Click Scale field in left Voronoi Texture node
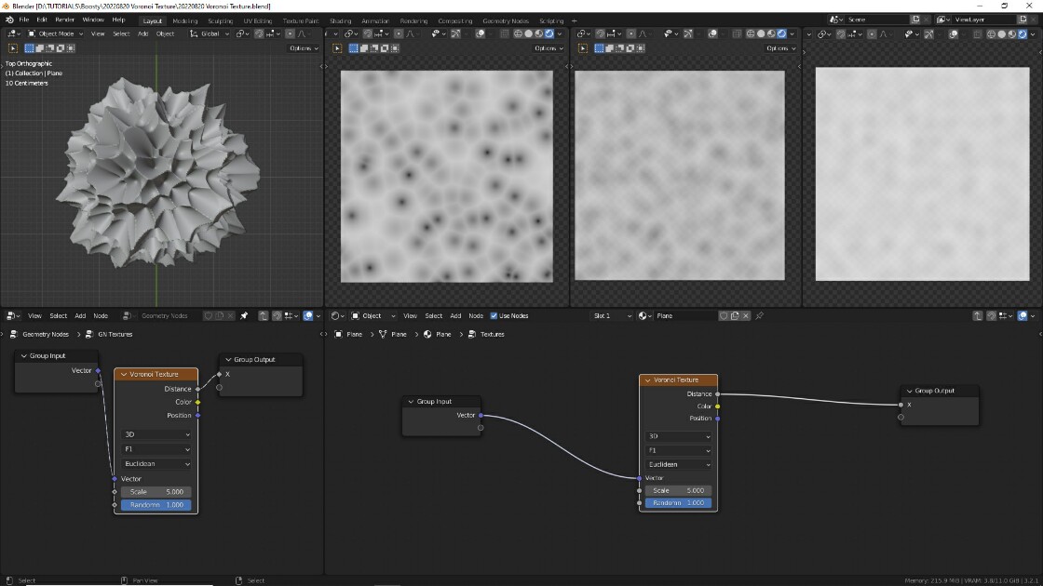Screen dimensions: 1043x586 tap(156, 492)
